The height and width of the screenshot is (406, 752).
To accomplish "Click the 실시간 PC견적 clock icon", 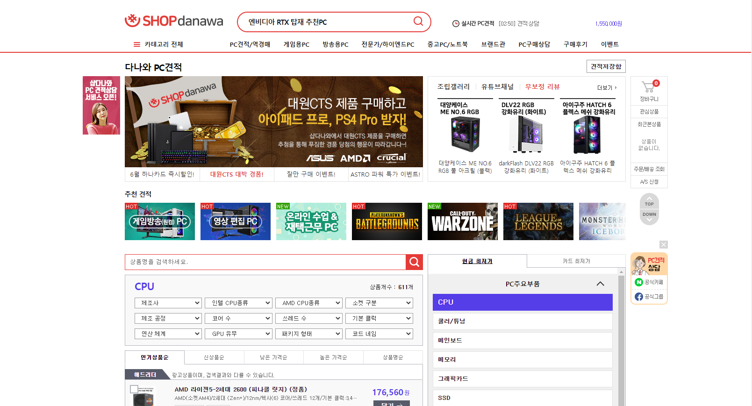I will tap(456, 23).
